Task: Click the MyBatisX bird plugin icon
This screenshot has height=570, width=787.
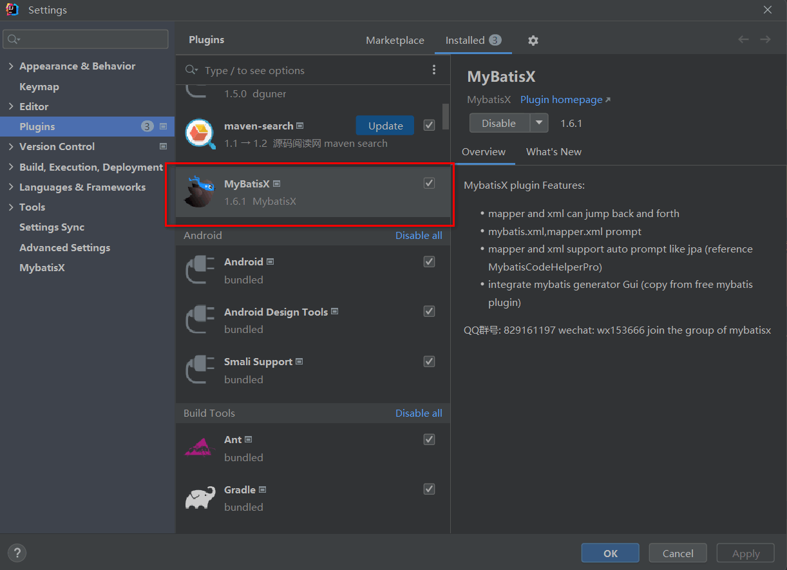Action: click(x=199, y=192)
